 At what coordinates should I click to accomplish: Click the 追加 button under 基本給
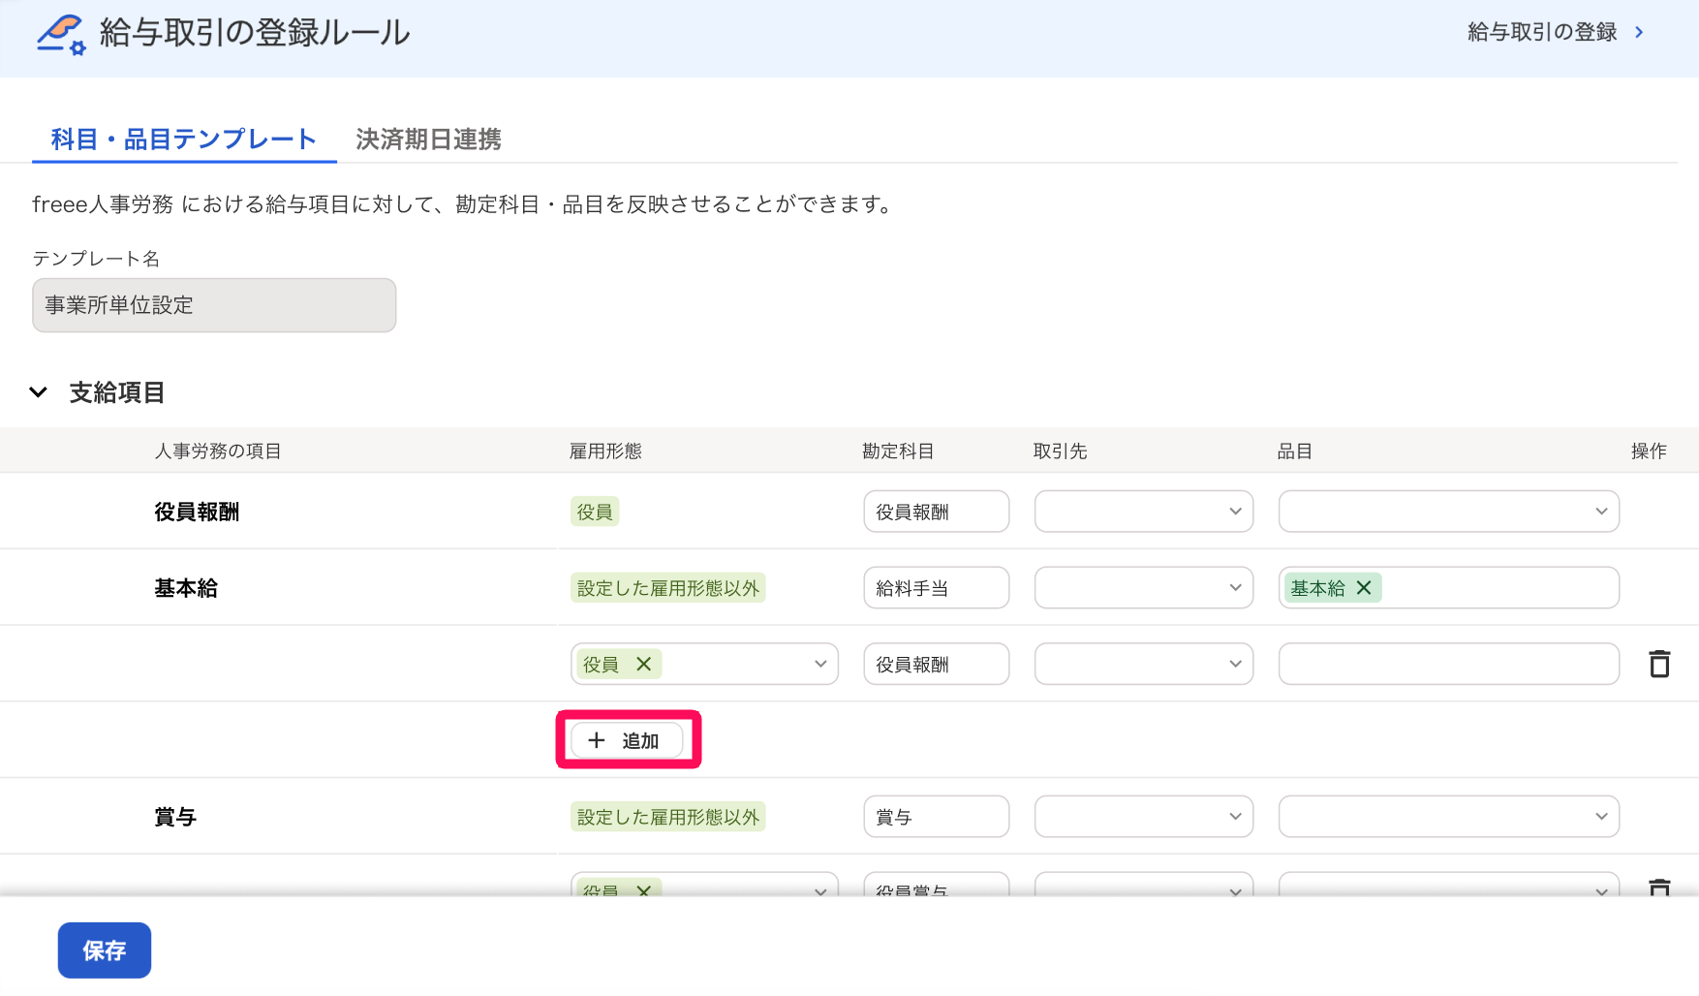pyautogui.click(x=627, y=740)
